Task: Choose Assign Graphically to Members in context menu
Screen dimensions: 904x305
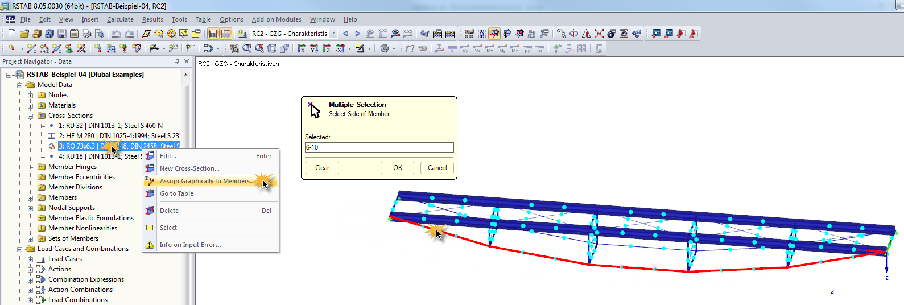Action: tap(210, 181)
